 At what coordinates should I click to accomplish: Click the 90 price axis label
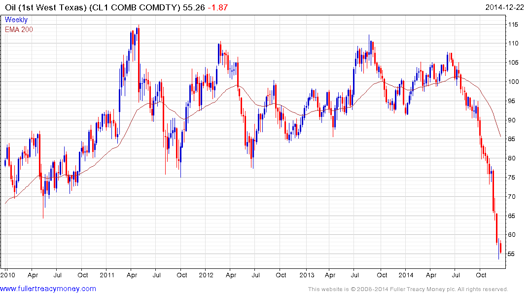coord(511,120)
